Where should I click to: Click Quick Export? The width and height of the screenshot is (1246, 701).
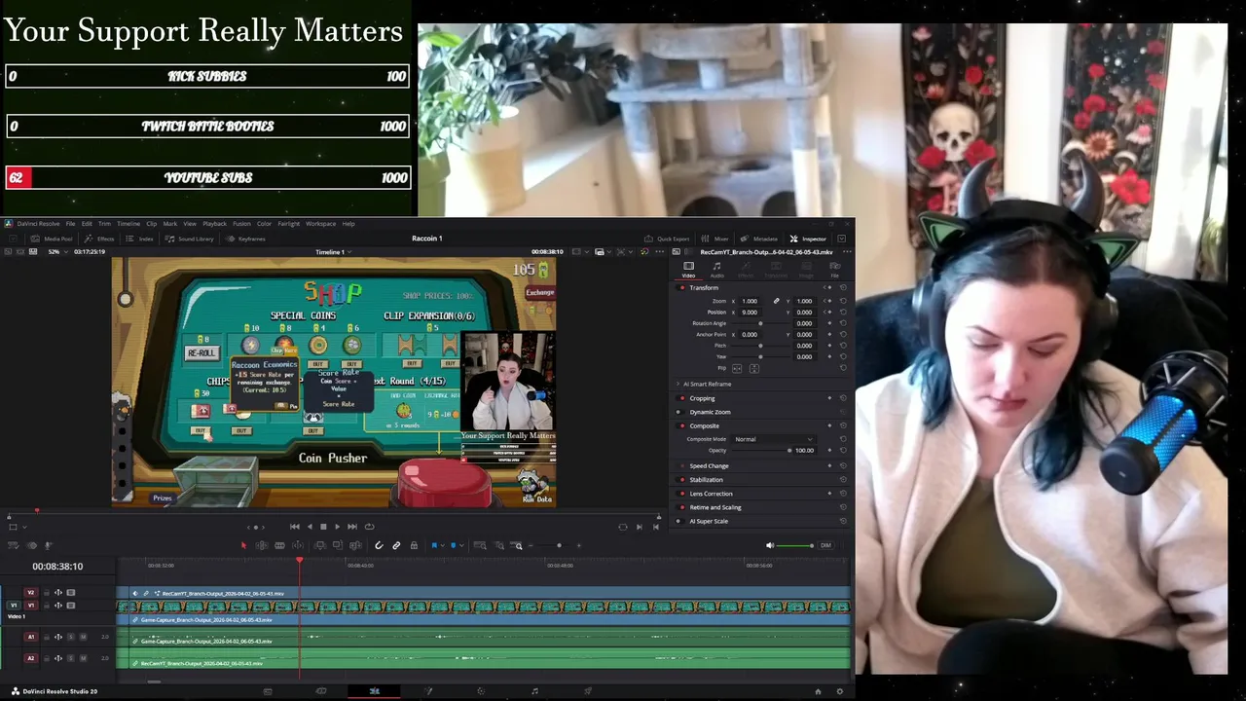667,239
